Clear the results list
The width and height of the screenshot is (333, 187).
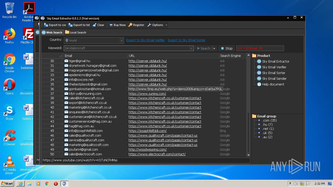tap(98, 25)
